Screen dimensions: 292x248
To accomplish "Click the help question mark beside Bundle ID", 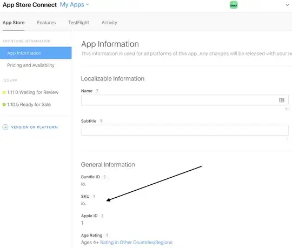I will 104,177.
